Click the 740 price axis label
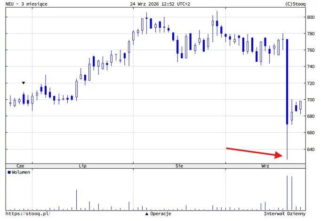The height and width of the screenshot is (221, 321). [x=311, y=66]
